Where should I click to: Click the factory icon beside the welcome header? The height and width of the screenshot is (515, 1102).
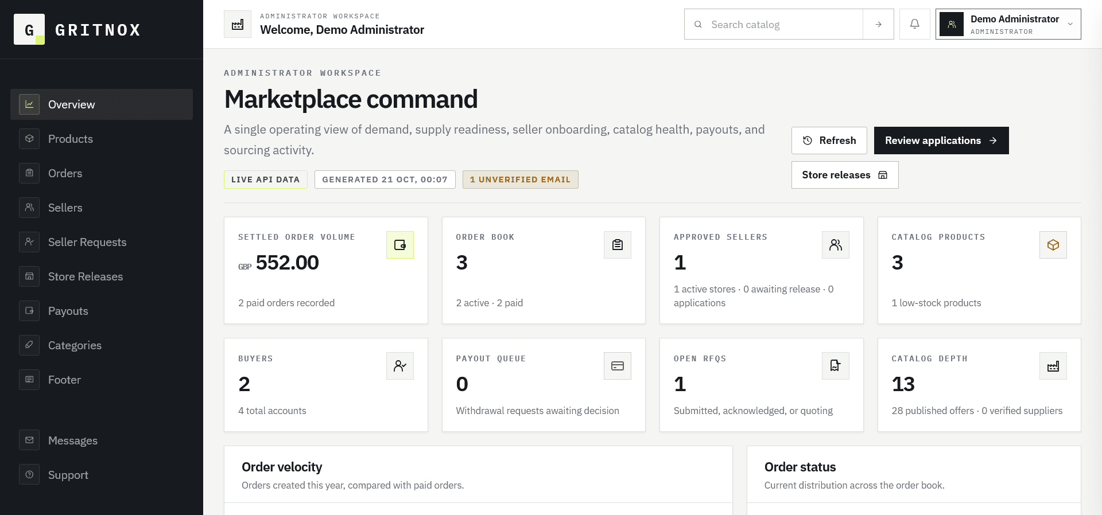(x=238, y=24)
